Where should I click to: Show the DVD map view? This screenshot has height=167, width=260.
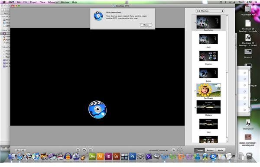point(78,150)
